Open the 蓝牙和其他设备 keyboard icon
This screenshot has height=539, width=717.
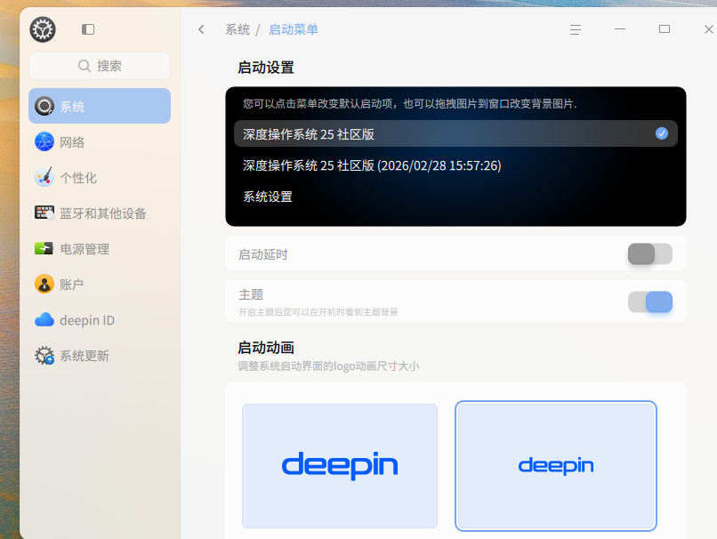(44, 213)
